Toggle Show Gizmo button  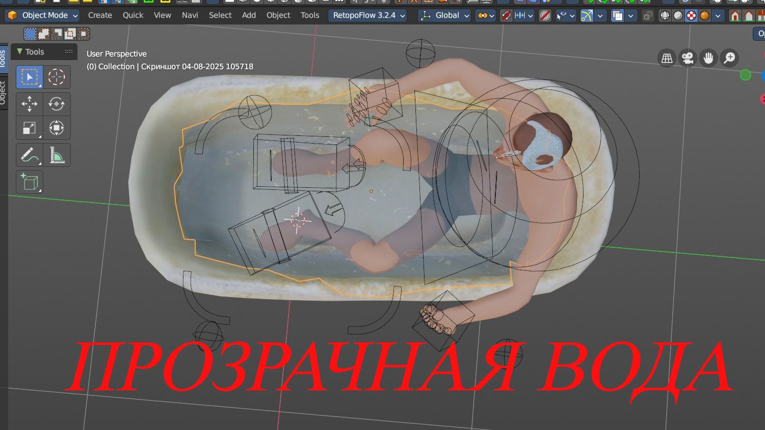click(587, 16)
